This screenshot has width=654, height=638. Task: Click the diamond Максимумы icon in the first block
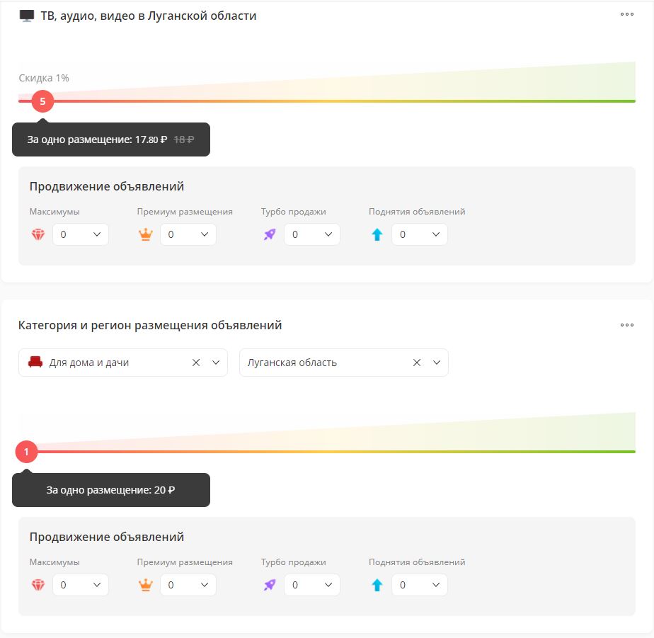pyautogui.click(x=38, y=234)
